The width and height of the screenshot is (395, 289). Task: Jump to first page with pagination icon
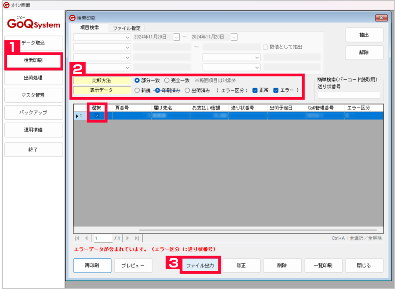click(x=78, y=238)
